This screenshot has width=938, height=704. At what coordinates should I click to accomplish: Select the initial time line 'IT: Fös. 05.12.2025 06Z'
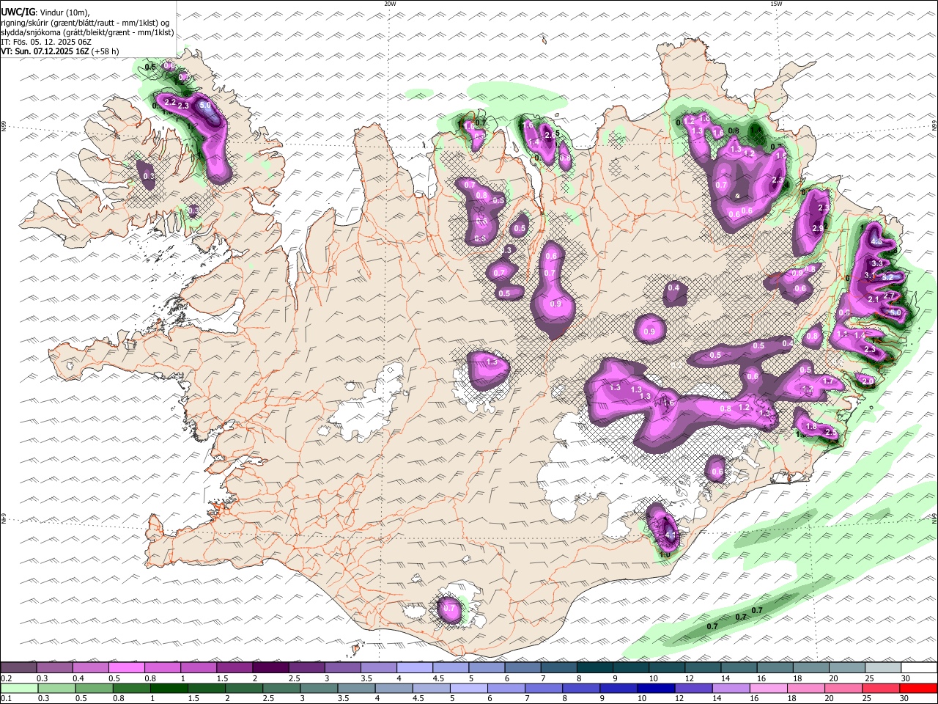tap(46, 42)
